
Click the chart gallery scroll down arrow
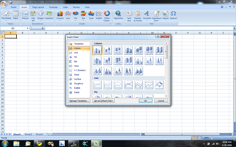(x=166, y=96)
